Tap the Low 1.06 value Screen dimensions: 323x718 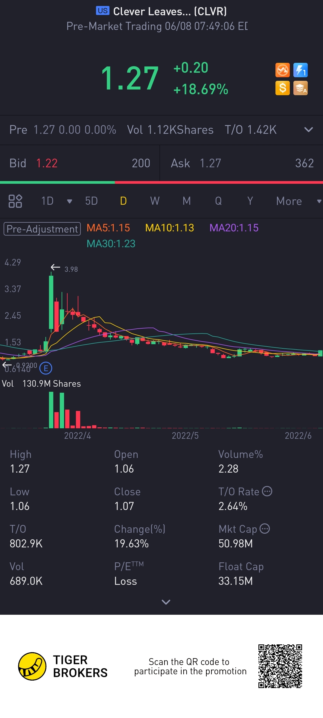click(20, 506)
